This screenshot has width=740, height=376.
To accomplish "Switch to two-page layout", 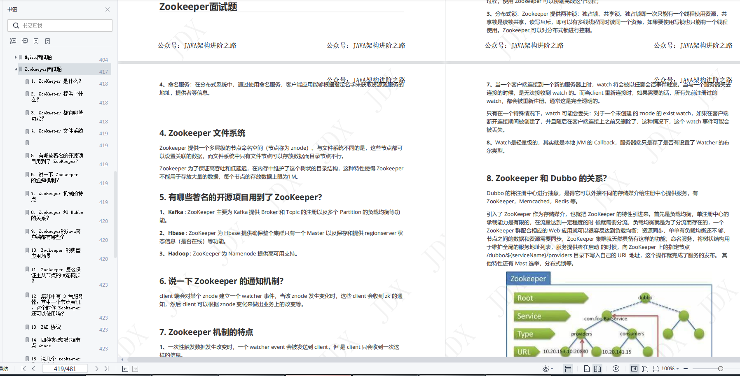I will 597,369.
